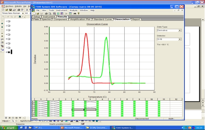
Task: Open the Analysis menu
Action: [x=73, y=10]
